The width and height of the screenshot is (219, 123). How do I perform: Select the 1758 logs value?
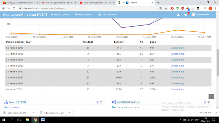coord(153,90)
